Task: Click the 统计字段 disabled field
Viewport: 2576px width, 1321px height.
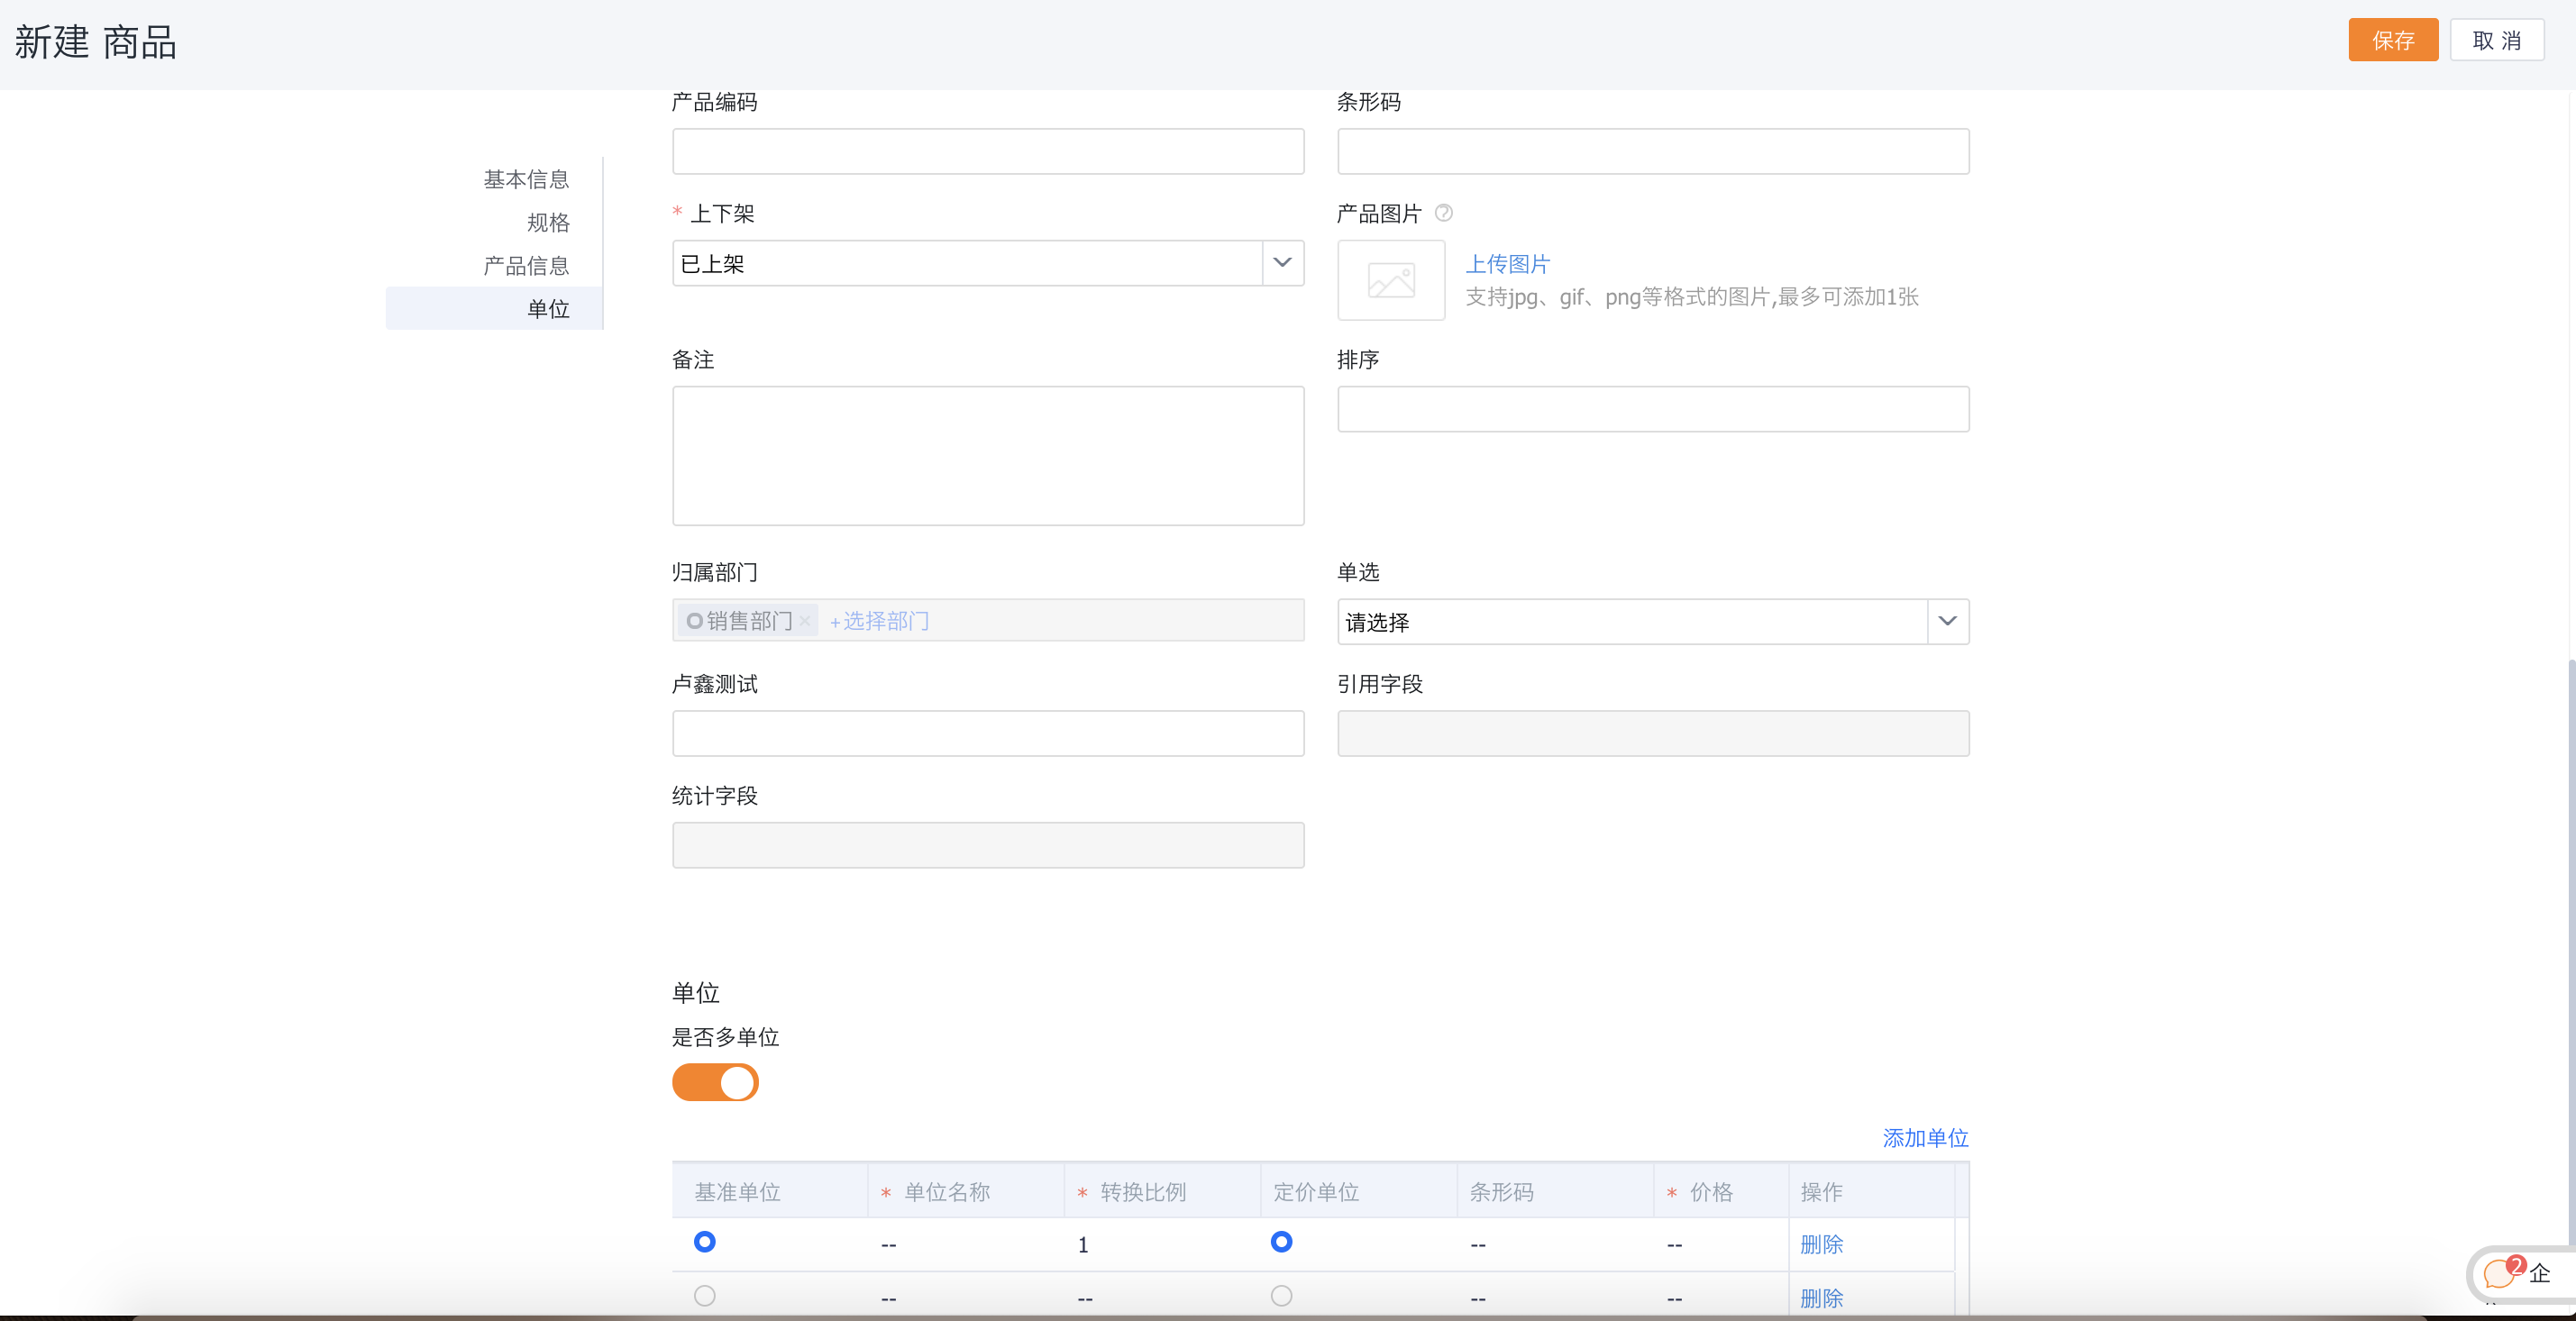Action: pyautogui.click(x=988, y=845)
